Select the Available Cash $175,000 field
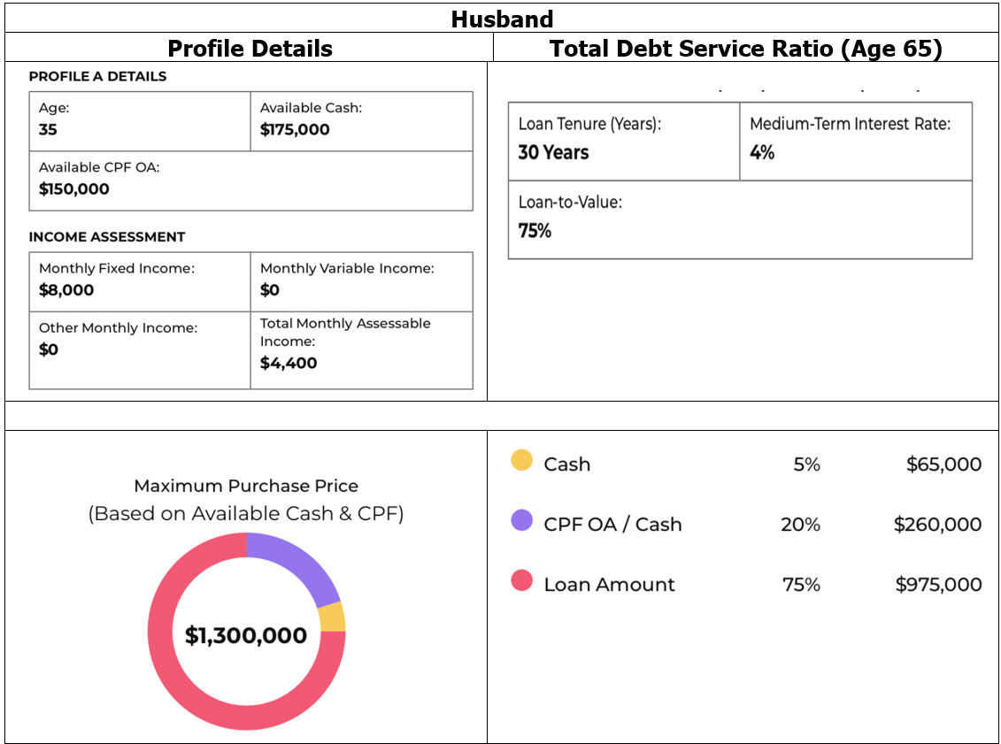 [361, 121]
